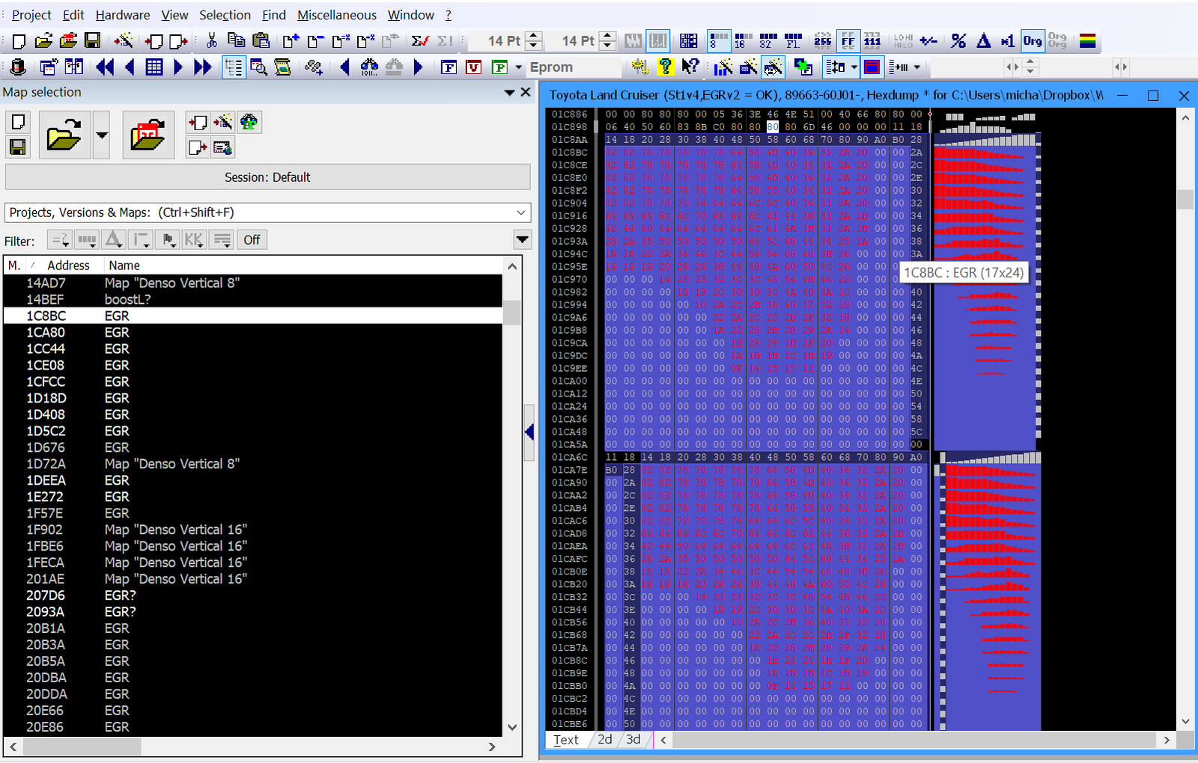The width and height of the screenshot is (1198, 763).
Task: Open dropdown arrow beside open folder button
Action: coord(102,135)
